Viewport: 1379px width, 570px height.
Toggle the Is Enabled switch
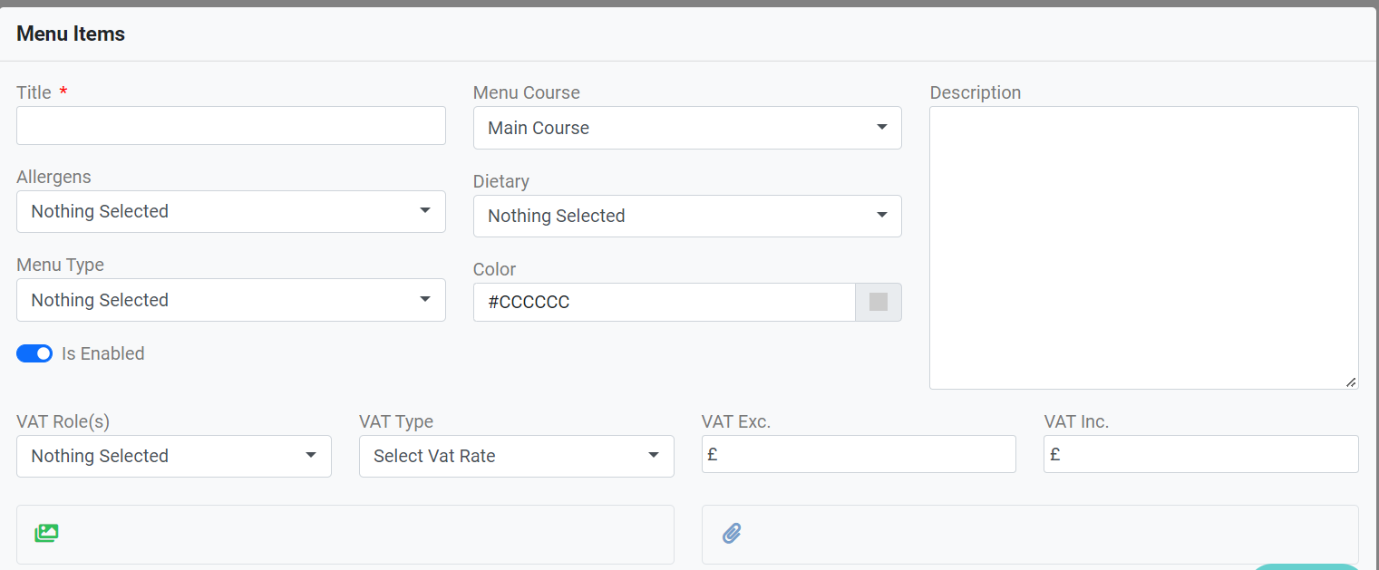[34, 353]
